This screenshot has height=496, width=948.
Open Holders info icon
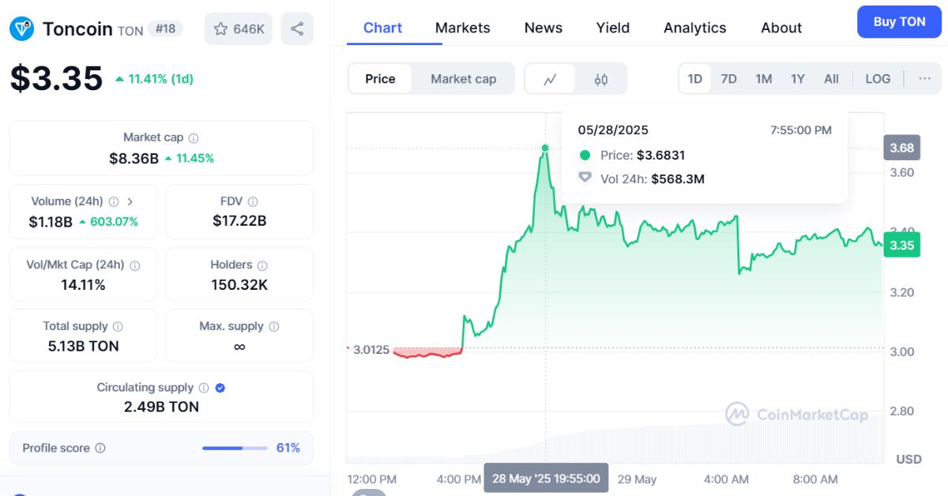262,265
